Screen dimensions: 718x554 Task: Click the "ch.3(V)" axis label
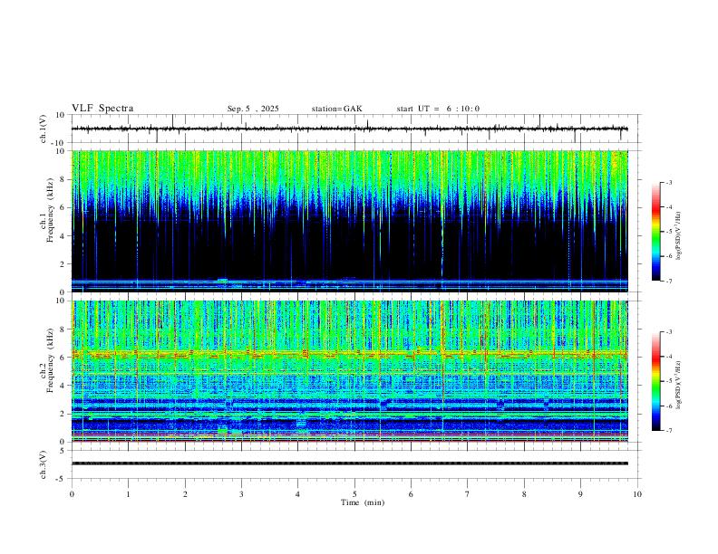click(44, 464)
